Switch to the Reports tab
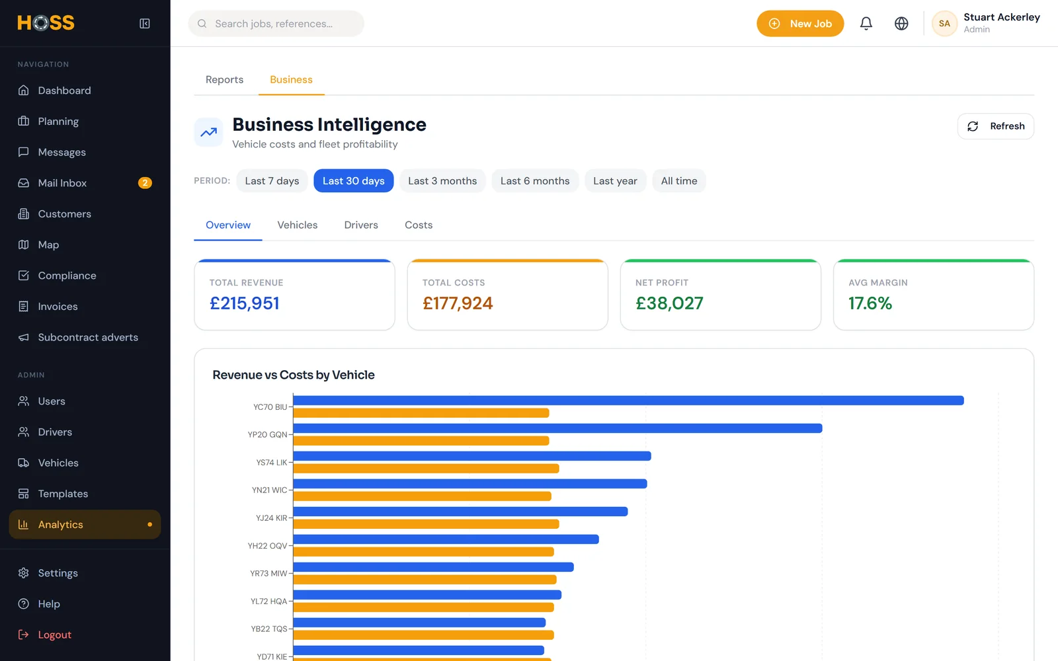This screenshot has height=661, width=1058. 224,79
